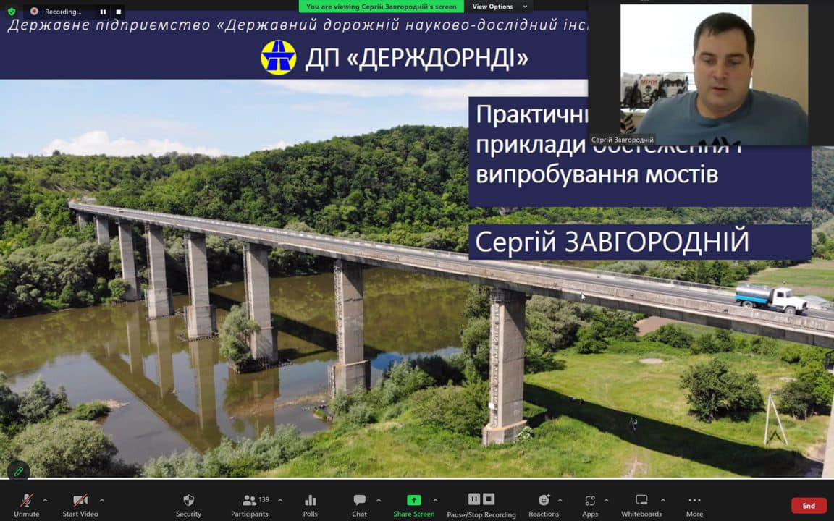Click the green Share Screen icon

413,500
